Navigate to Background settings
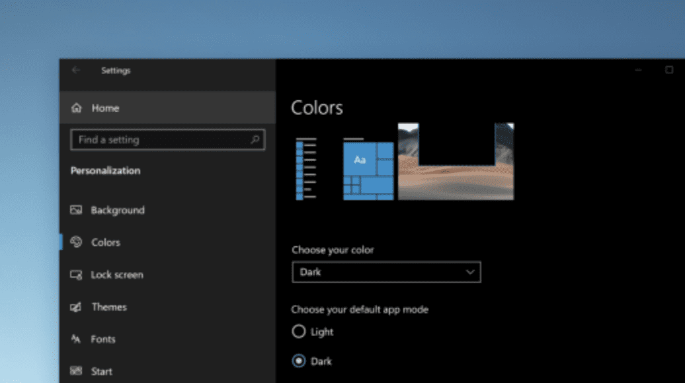Viewport: 685px width, 383px height. (118, 210)
